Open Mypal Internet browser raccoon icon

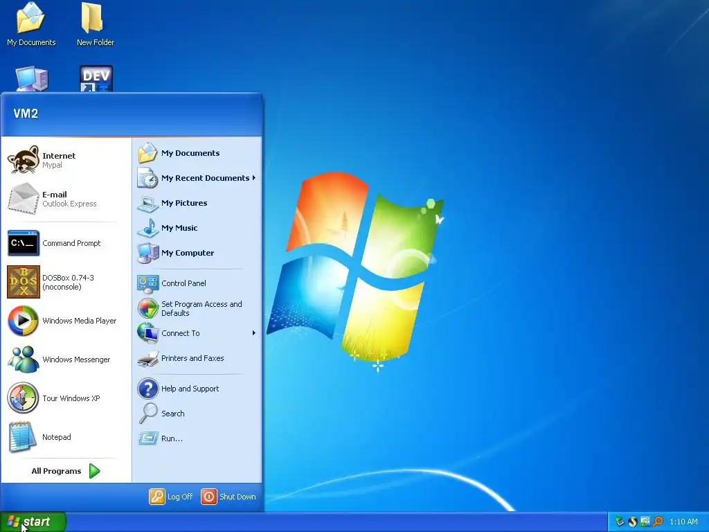23,160
